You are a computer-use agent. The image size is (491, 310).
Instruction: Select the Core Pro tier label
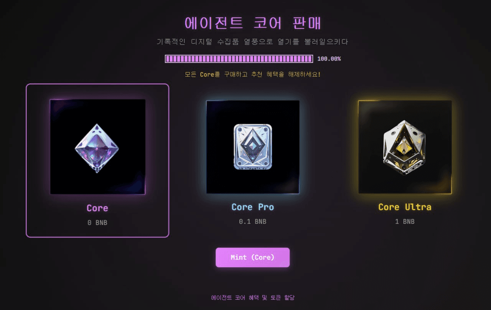(x=253, y=207)
